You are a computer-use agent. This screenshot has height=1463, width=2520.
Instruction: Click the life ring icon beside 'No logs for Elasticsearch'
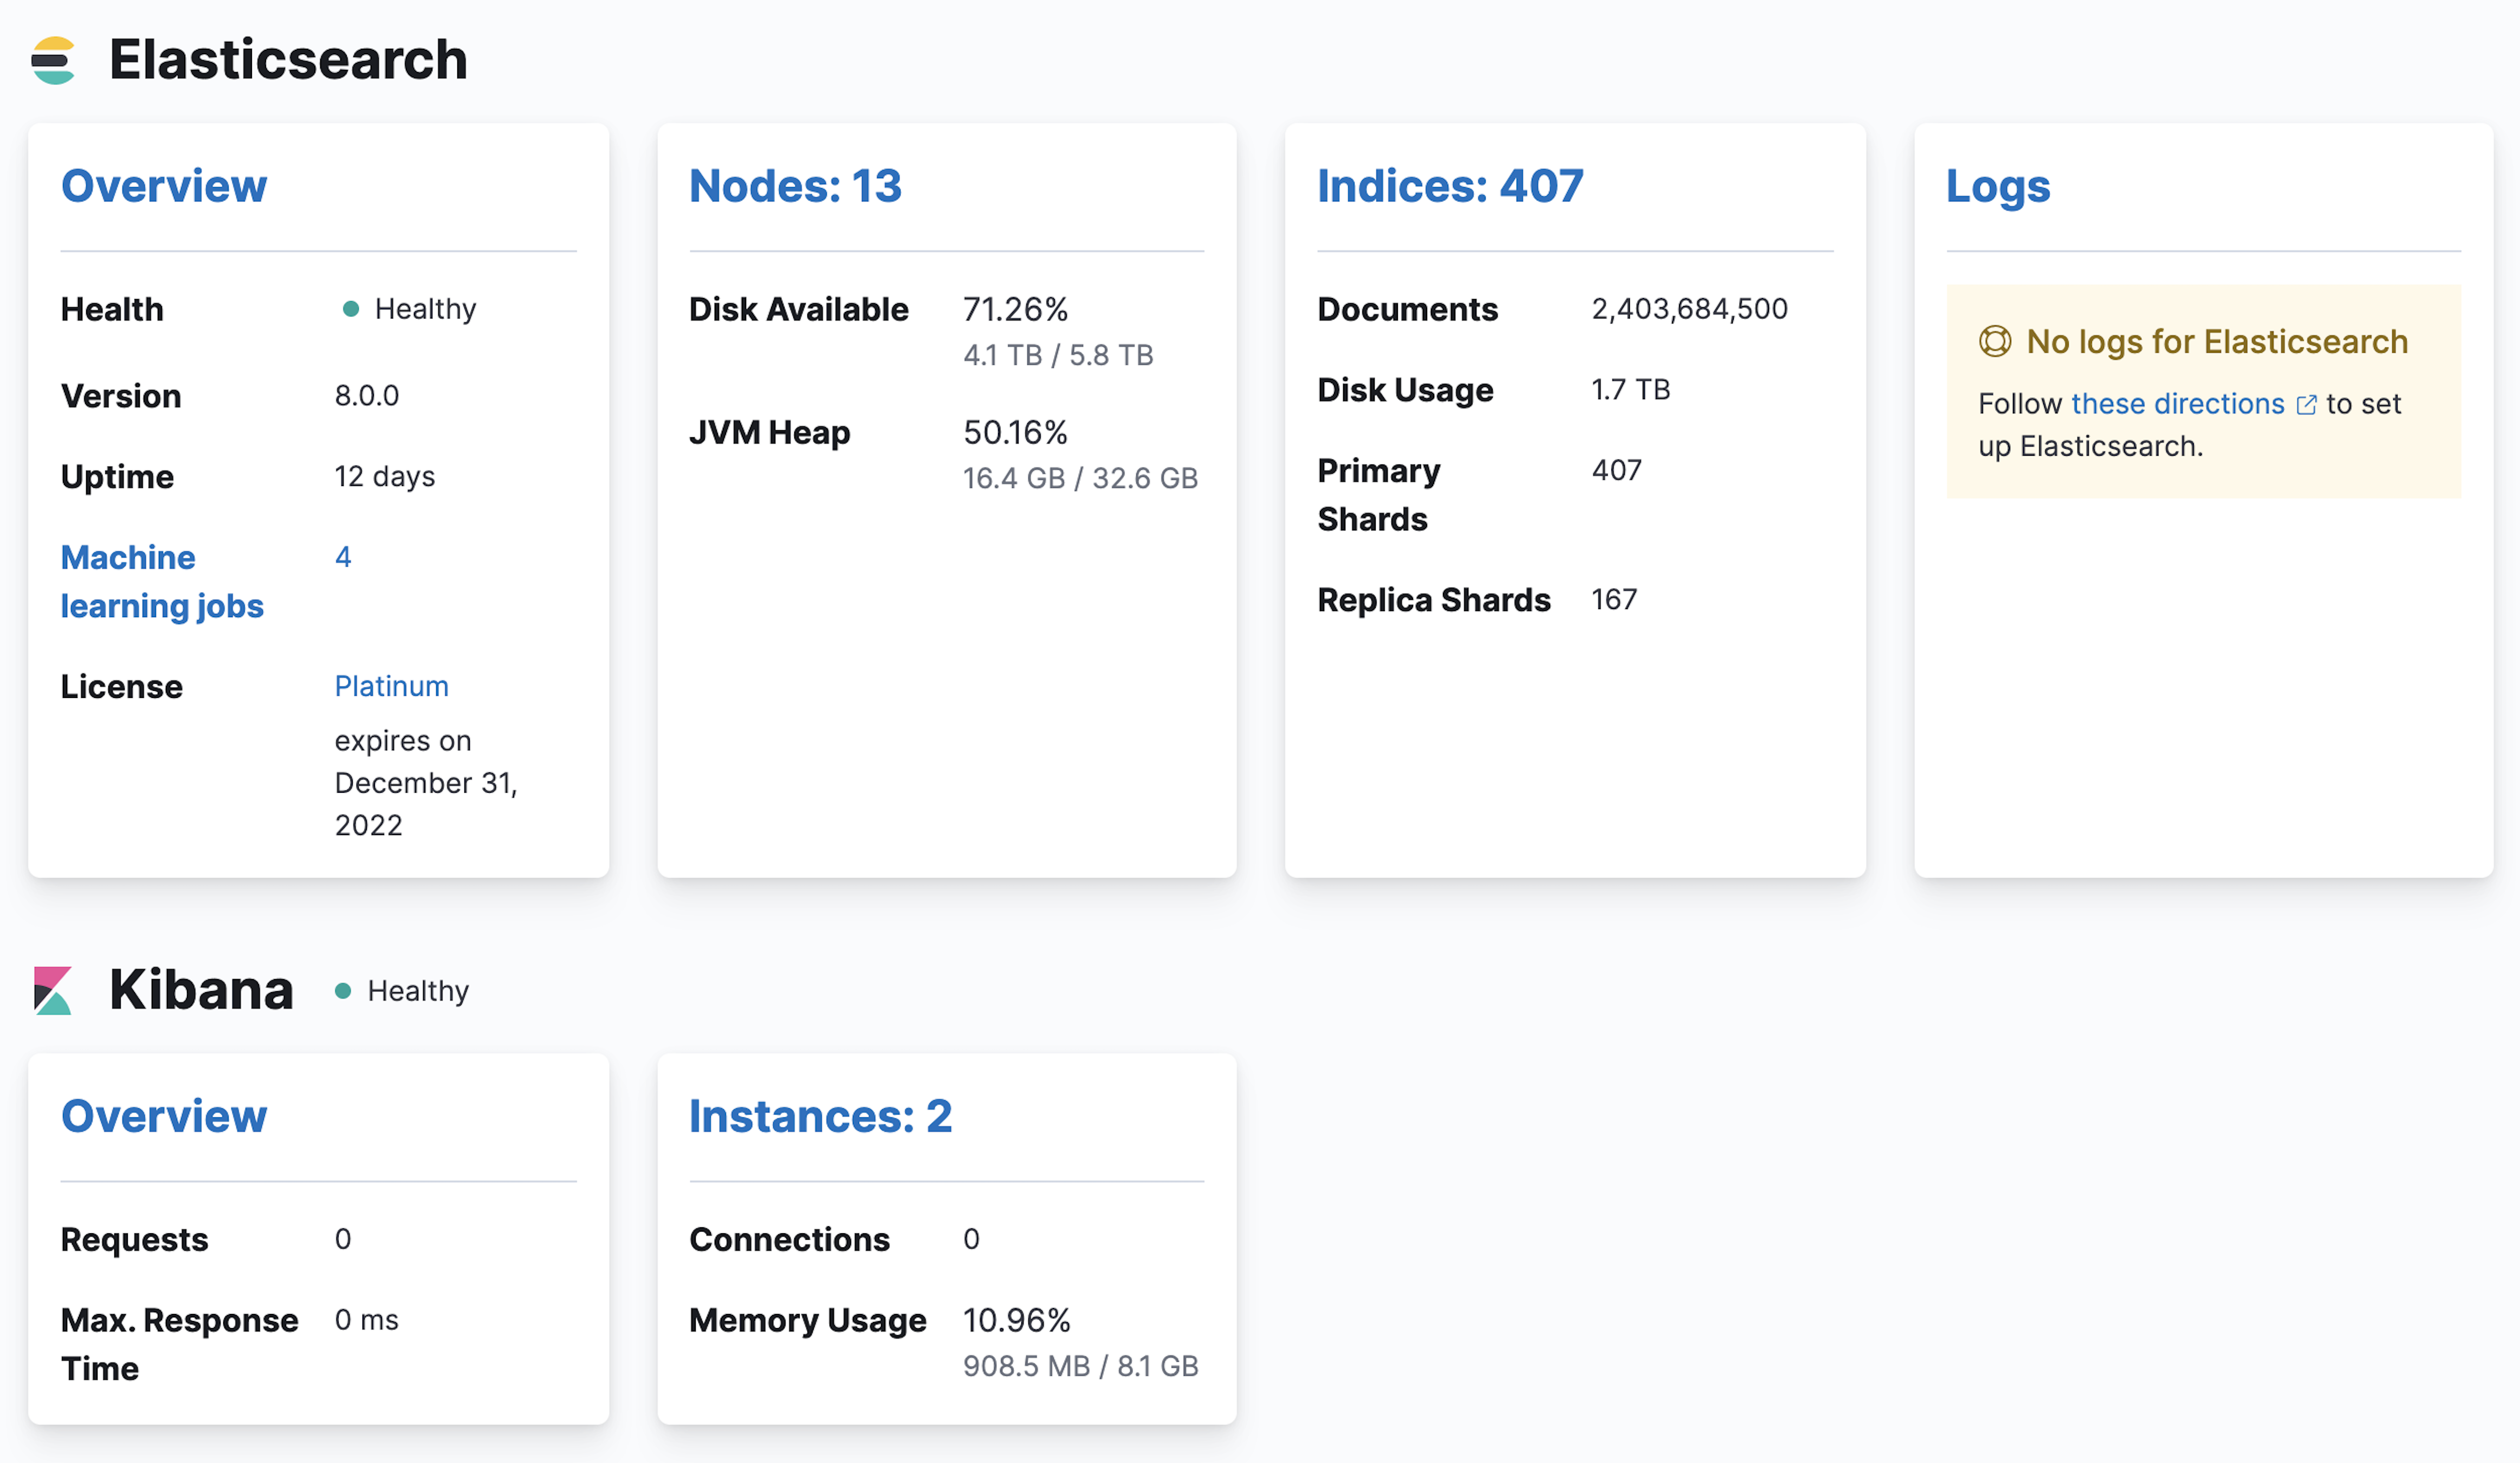pos(1996,342)
